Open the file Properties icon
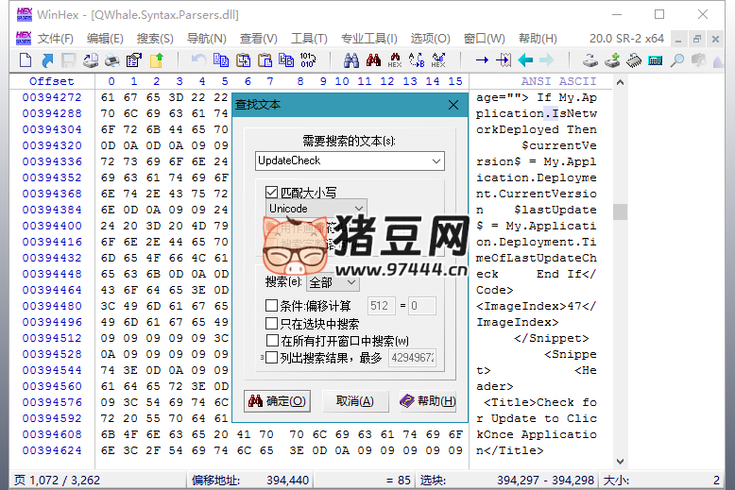Viewport: 735px width, 490px height. (x=134, y=60)
